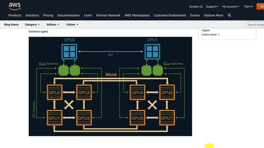Open the Documentation menu item

point(68,15)
